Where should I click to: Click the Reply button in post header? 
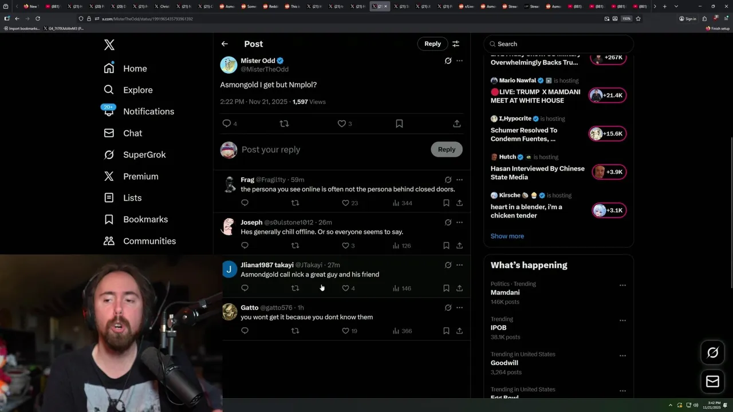pyautogui.click(x=432, y=43)
